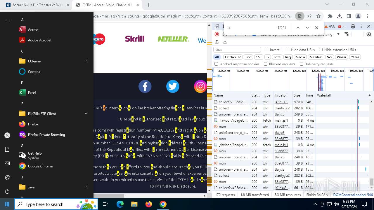Show hidden system tray icons
The image size is (374, 210).
pyautogui.click(x=315, y=204)
